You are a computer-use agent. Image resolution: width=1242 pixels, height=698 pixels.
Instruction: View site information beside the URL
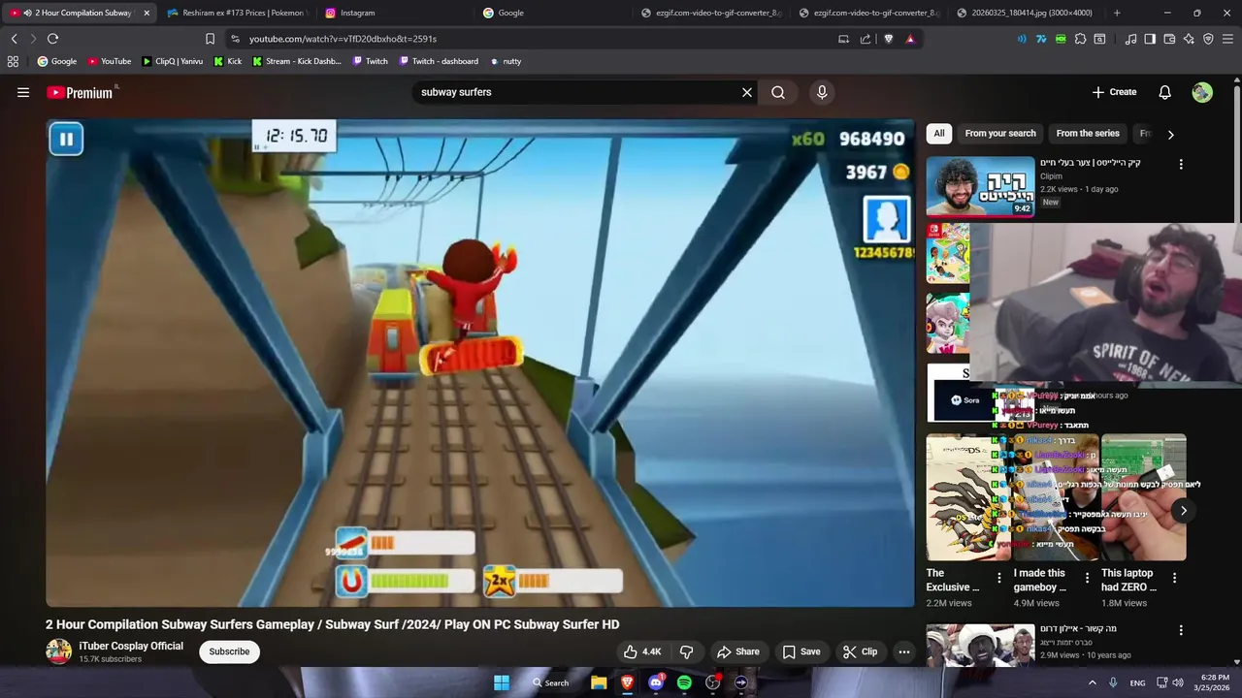(235, 39)
